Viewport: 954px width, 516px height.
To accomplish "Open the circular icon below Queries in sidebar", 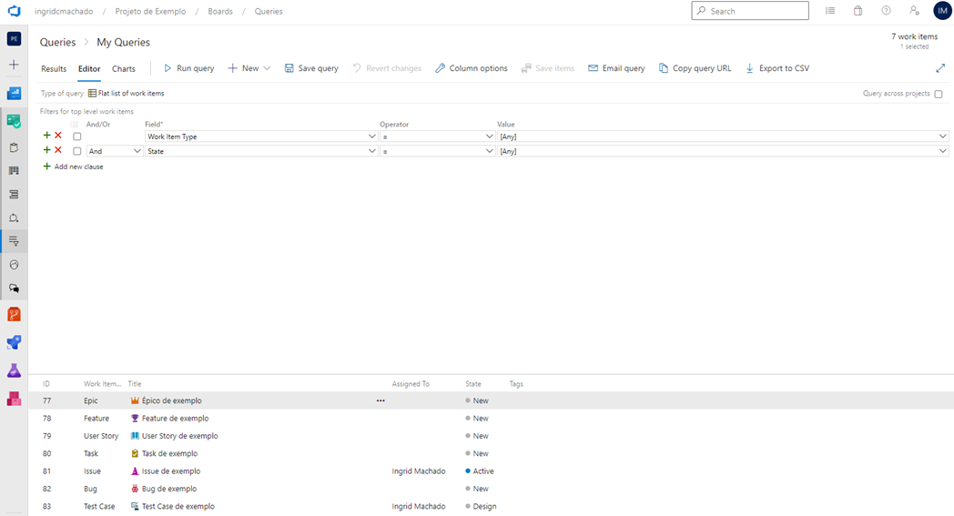I will (14, 265).
